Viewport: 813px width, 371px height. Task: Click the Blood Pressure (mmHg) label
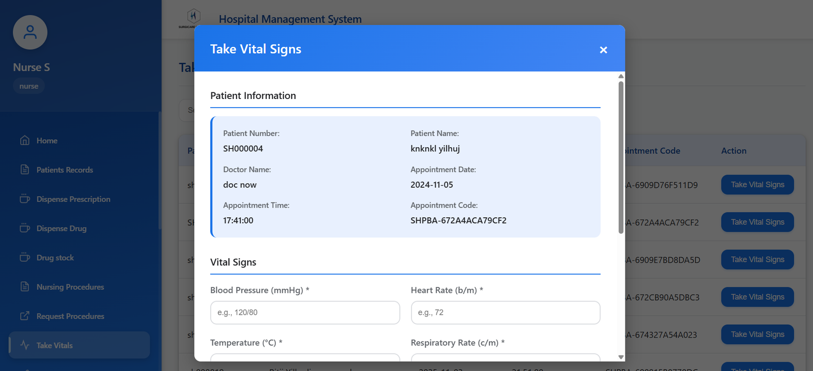[260, 290]
